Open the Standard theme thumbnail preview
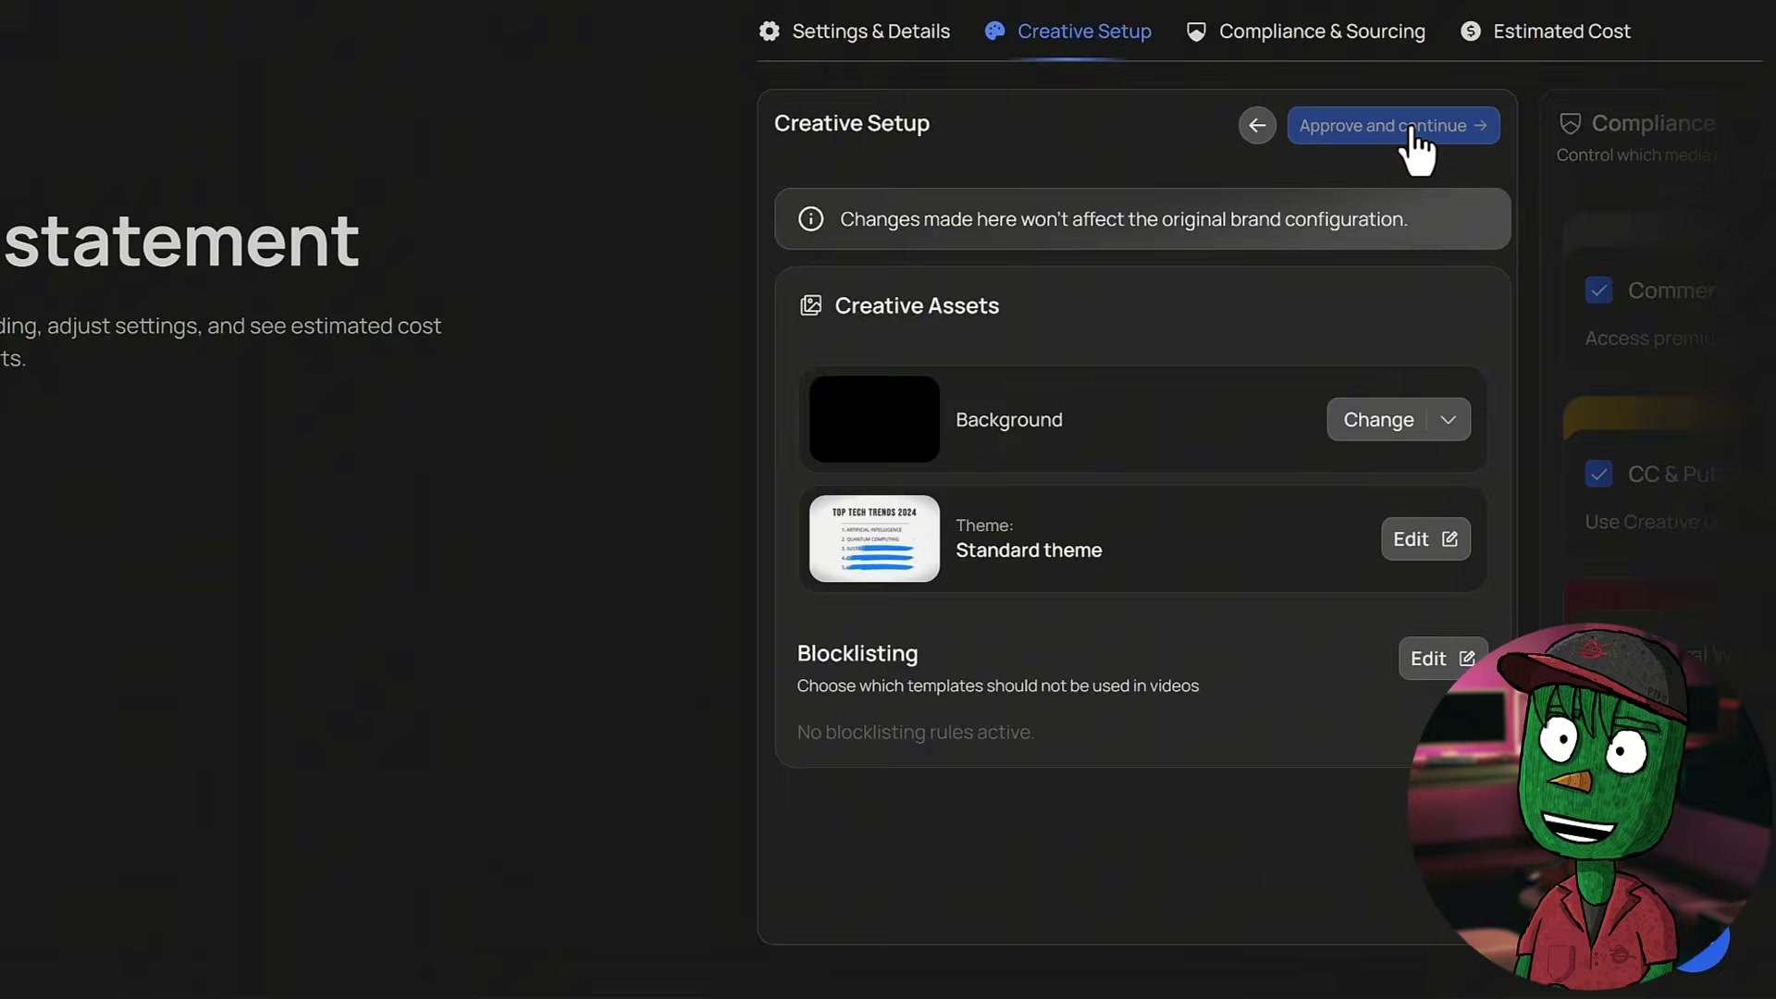The image size is (1776, 999). [874, 538]
